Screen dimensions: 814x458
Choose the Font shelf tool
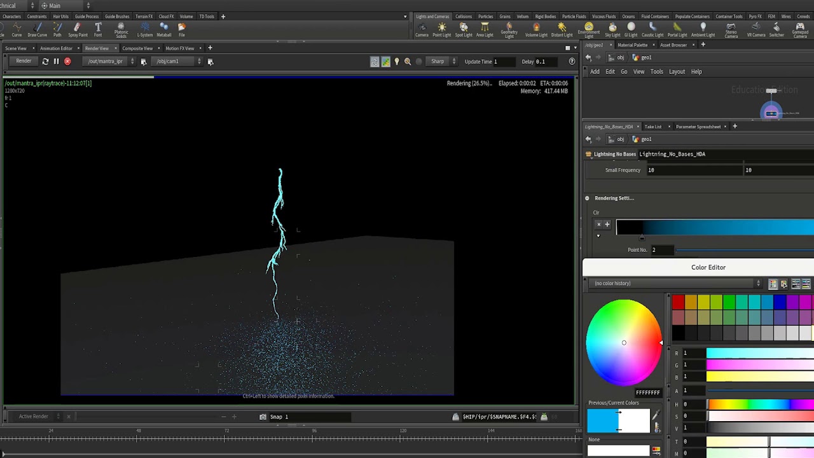[x=98, y=29]
